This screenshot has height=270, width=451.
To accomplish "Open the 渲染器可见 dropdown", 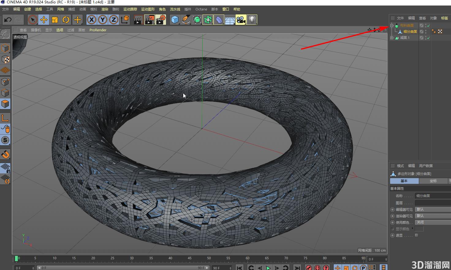I will click(x=433, y=216).
